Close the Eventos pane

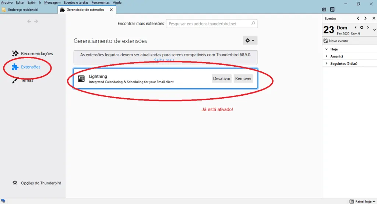pos(374,18)
